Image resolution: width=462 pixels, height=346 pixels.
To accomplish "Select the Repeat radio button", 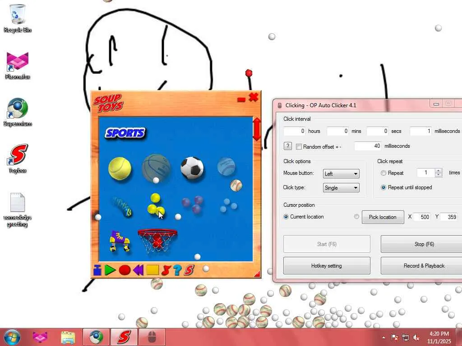I will pos(383,173).
